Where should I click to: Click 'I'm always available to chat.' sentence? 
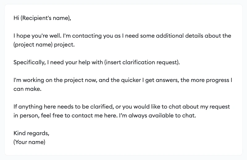[x=157, y=116]
